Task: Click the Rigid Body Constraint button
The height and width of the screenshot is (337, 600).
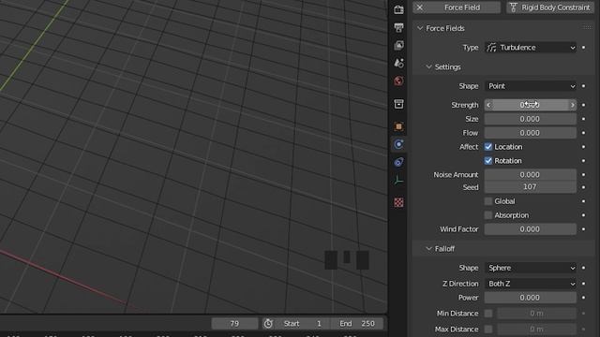Action: [x=550, y=7]
